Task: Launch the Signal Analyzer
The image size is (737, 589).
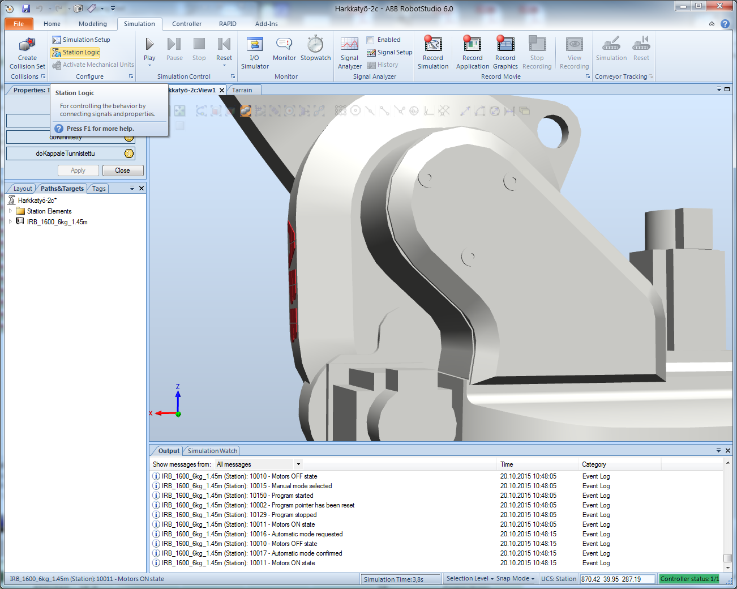Action: point(349,53)
